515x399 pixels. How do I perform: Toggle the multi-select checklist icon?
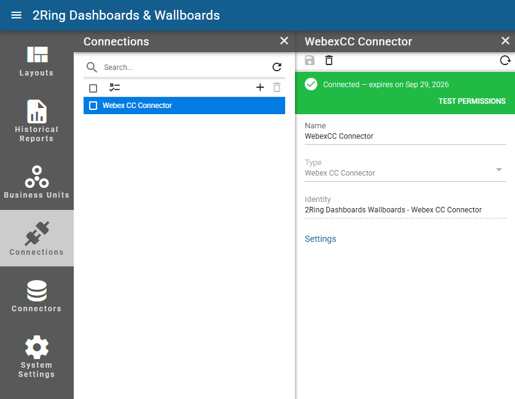[115, 88]
